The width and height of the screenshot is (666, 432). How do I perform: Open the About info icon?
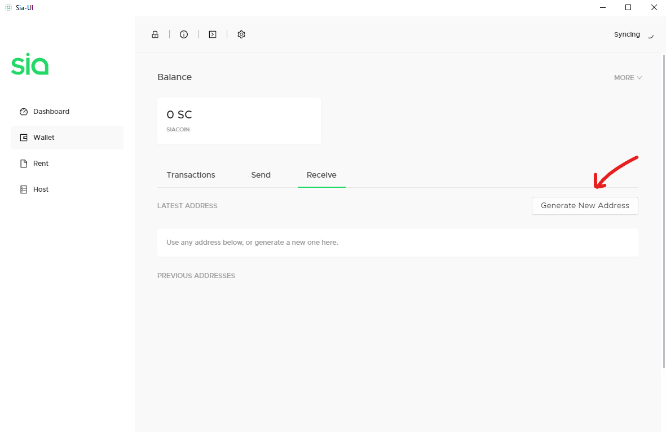184,34
